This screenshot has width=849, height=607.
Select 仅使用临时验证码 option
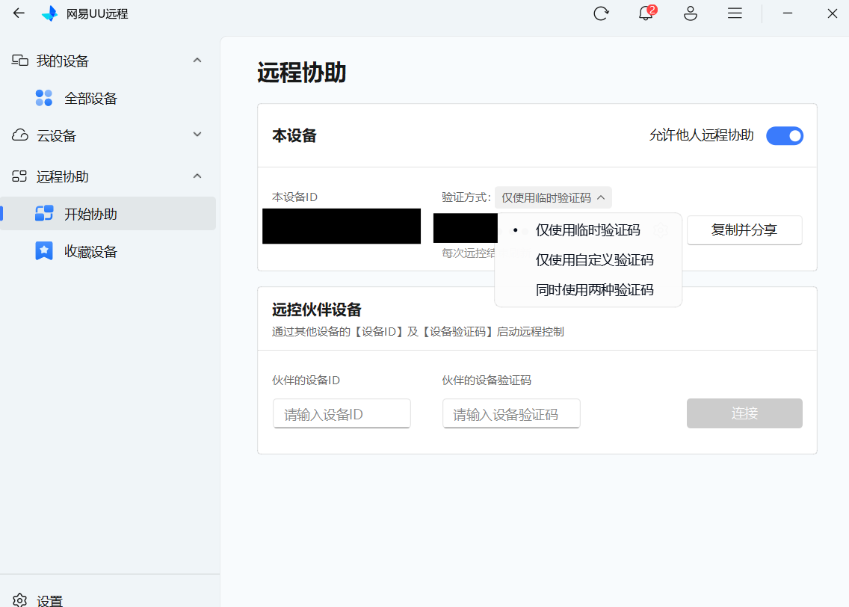(x=588, y=230)
